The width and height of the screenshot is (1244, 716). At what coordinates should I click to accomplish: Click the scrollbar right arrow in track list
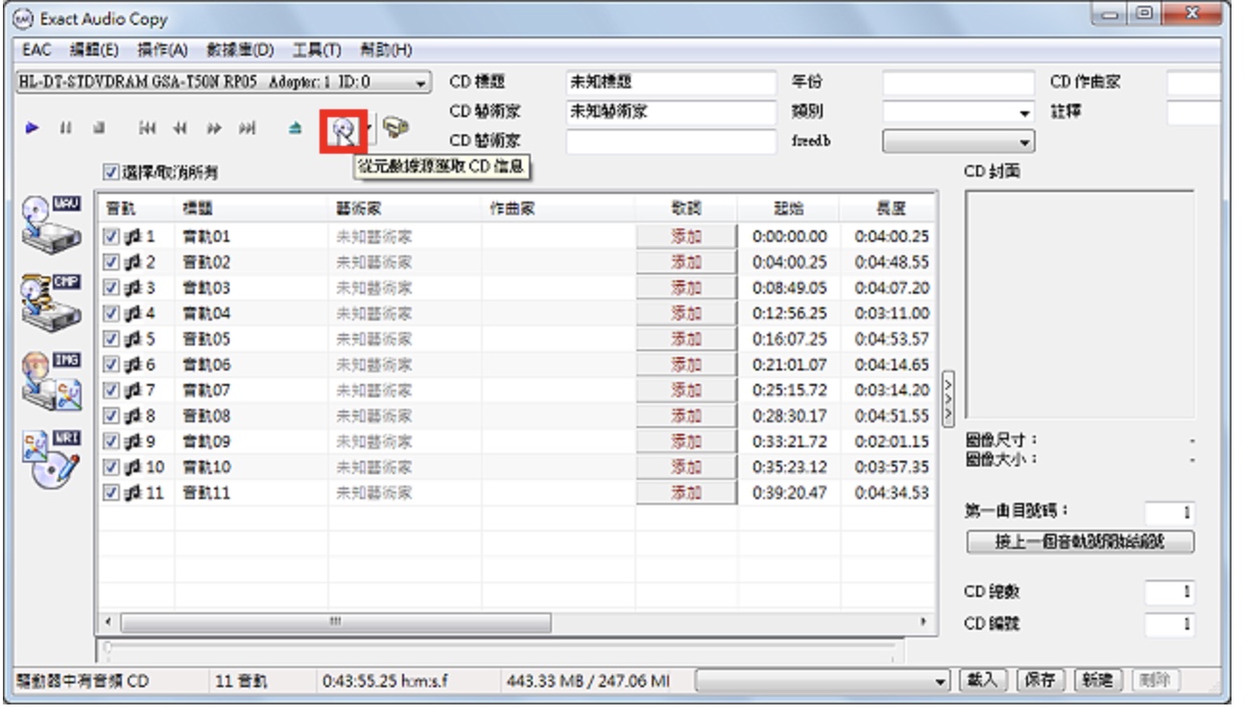tap(923, 623)
